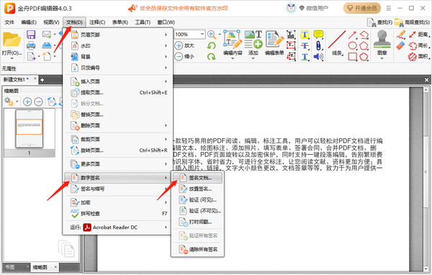
Task: Open the 工具(T) menu
Action: [143, 22]
